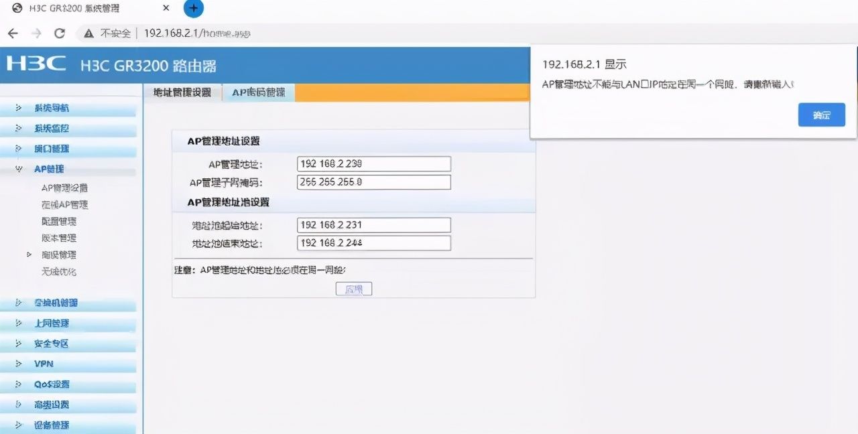Viewport: 858px width, 434px height.
Task: Expand the 接口管理 sidebar section
Action: (x=52, y=149)
